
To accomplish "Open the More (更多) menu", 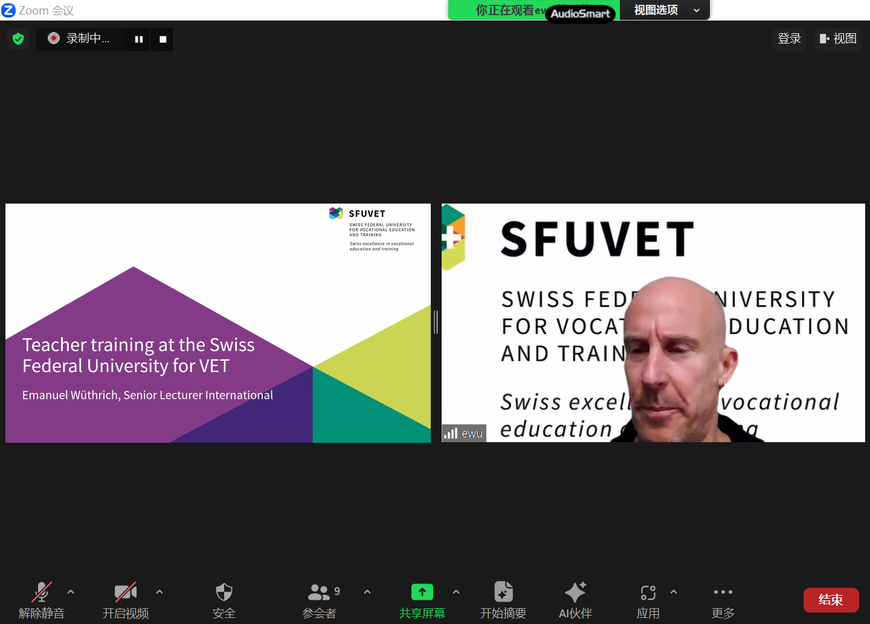I will coord(723,599).
